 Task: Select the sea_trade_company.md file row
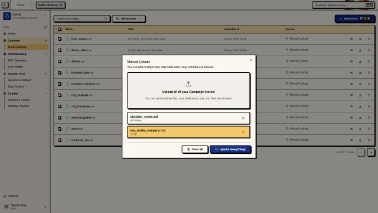[x=188, y=132]
